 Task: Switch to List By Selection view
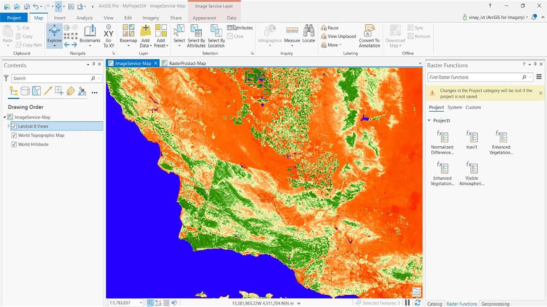coord(36,91)
